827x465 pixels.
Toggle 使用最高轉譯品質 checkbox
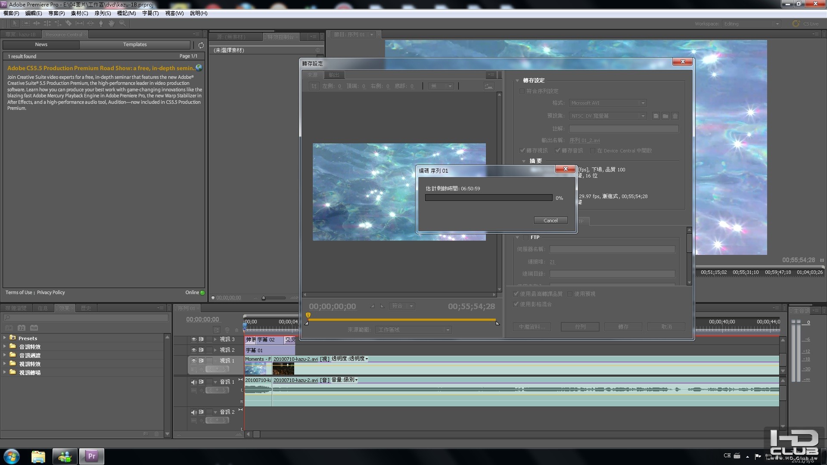tap(516, 294)
